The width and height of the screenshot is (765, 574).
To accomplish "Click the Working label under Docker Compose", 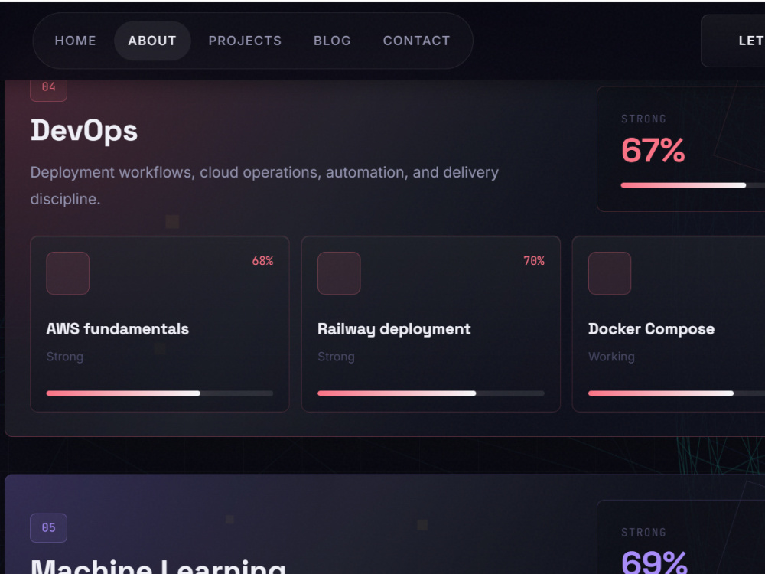I will [x=611, y=357].
